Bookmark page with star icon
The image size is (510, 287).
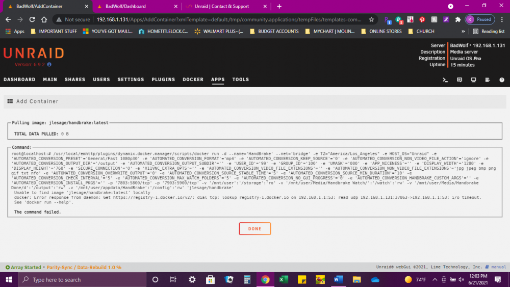point(371,19)
